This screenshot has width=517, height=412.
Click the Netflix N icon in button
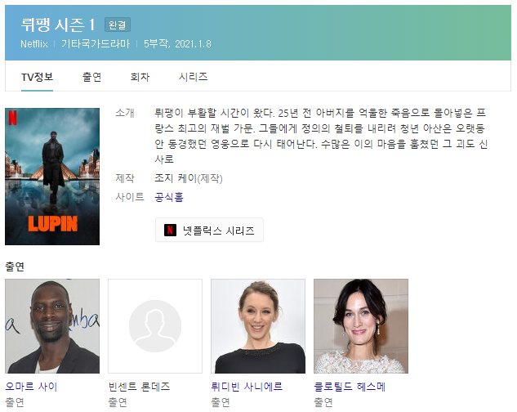click(x=170, y=230)
